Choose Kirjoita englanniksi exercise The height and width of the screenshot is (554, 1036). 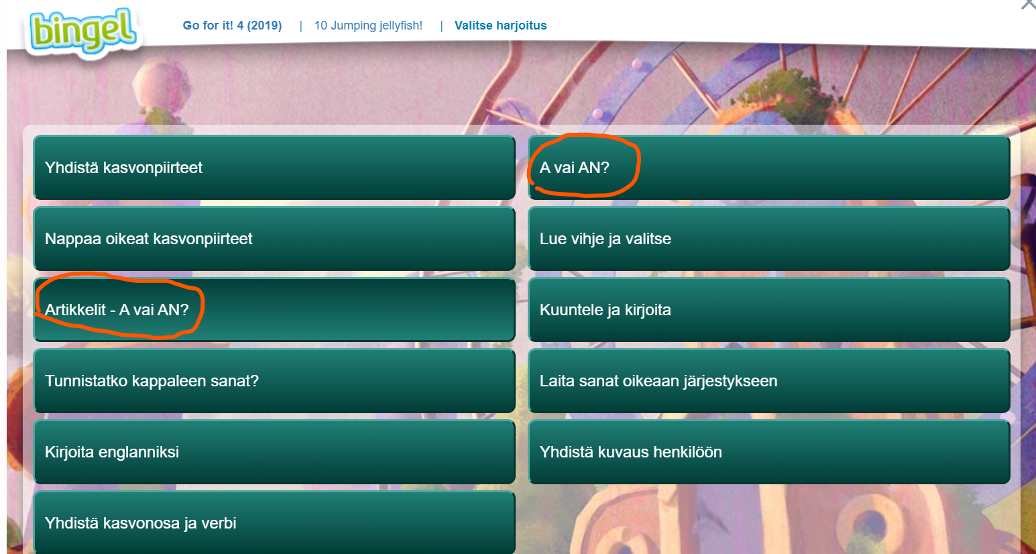click(x=274, y=452)
